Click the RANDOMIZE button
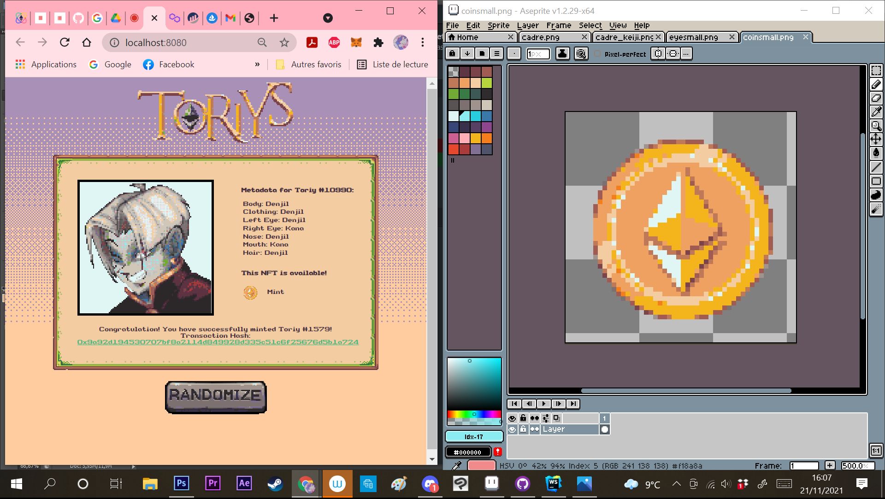 tap(216, 396)
